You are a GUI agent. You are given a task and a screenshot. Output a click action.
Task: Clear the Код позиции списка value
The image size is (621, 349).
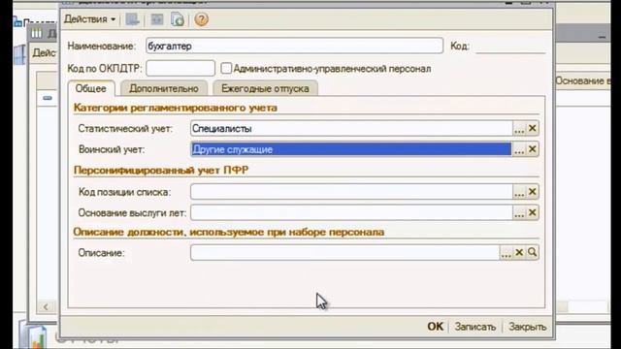point(533,192)
